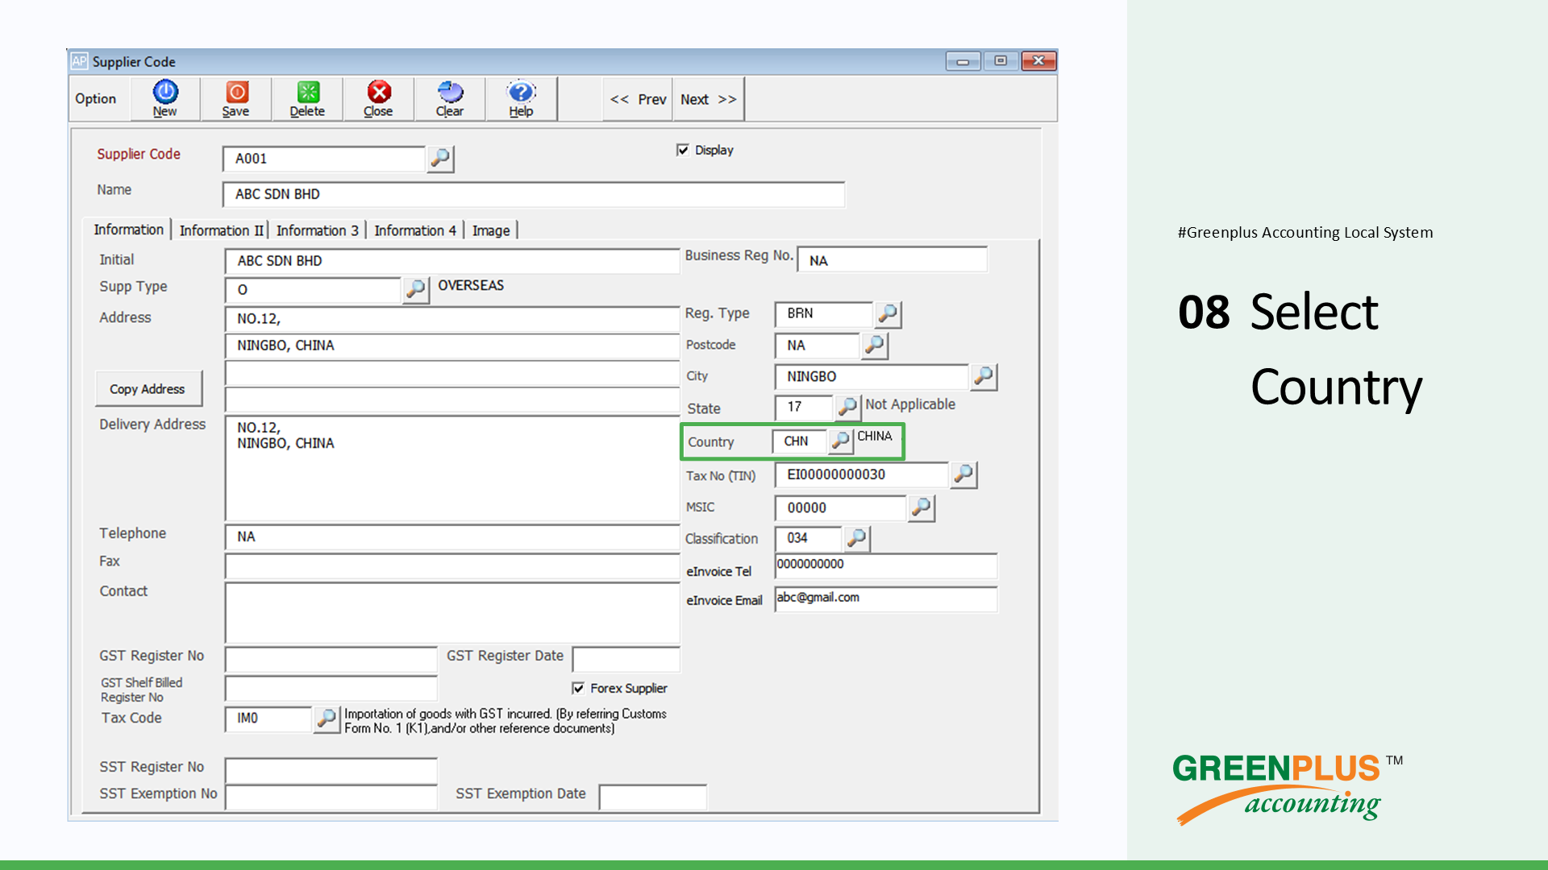This screenshot has width=1548, height=870.
Task: Open Supp Type lookup icon
Action: [416, 289]
